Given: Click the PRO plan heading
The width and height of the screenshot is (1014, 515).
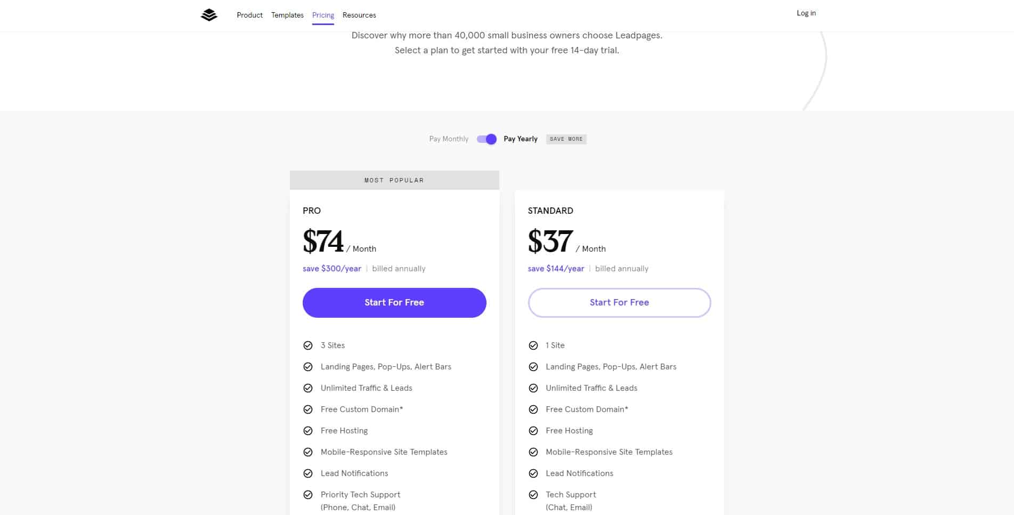Looking at the screenshot, I should 312,211.
